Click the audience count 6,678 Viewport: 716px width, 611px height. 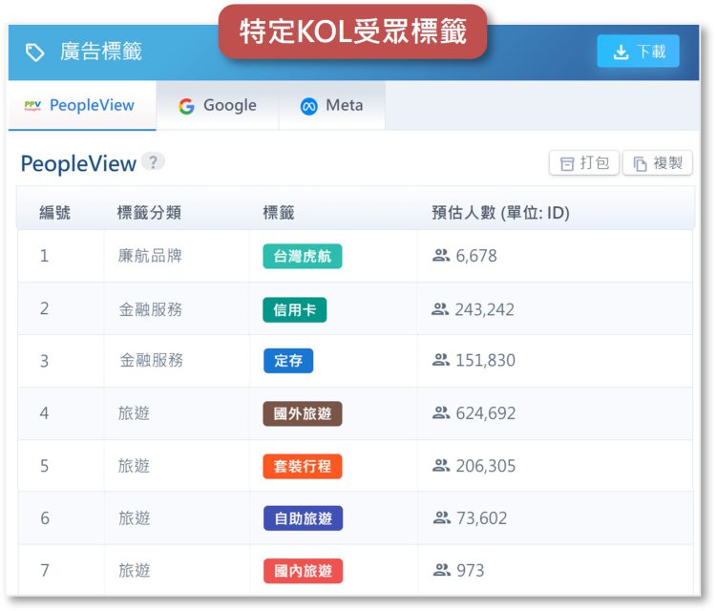coord(476,256)
